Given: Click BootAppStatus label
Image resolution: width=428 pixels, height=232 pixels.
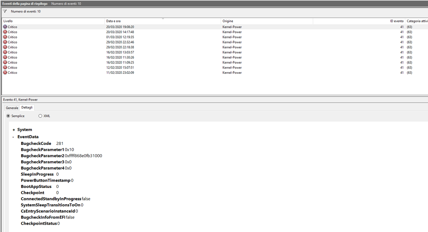Looking at the screenshot, I should 36,187.
